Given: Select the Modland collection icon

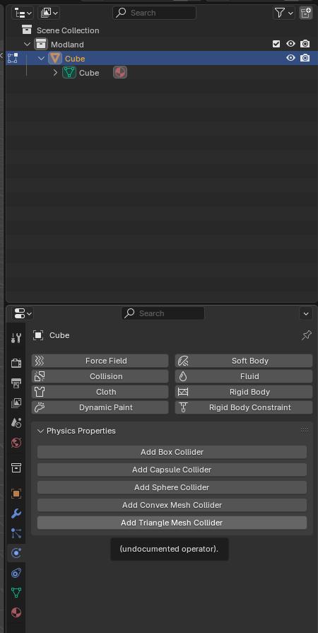Looking at the screenshot, I should pos(41,44).
